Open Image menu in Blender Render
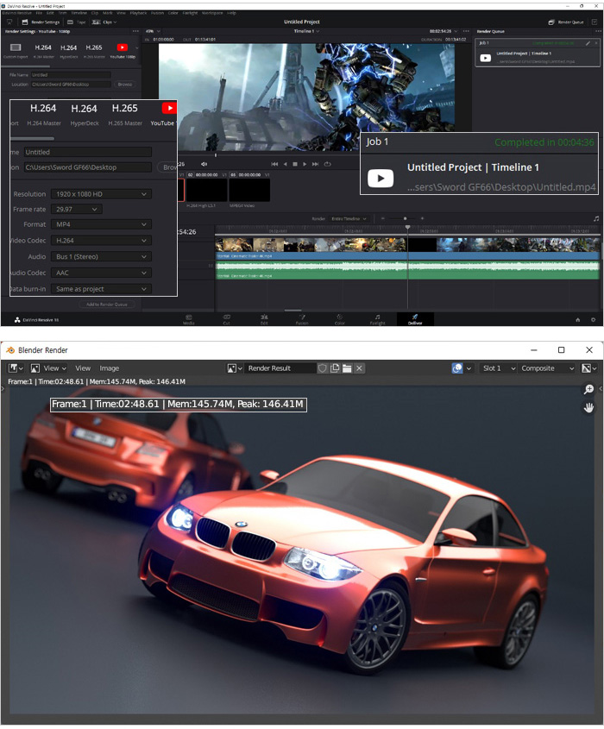 [x=110, y=368]
